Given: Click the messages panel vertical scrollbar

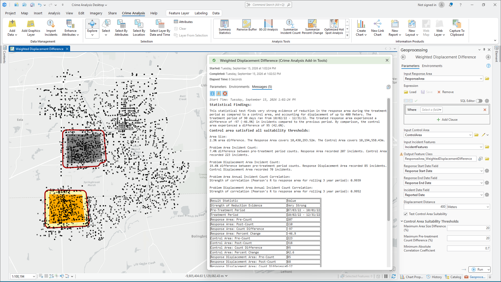Looking at the screenshot, I should click(x=389, y=159).
